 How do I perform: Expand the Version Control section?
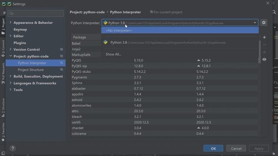tap(10, 49)
